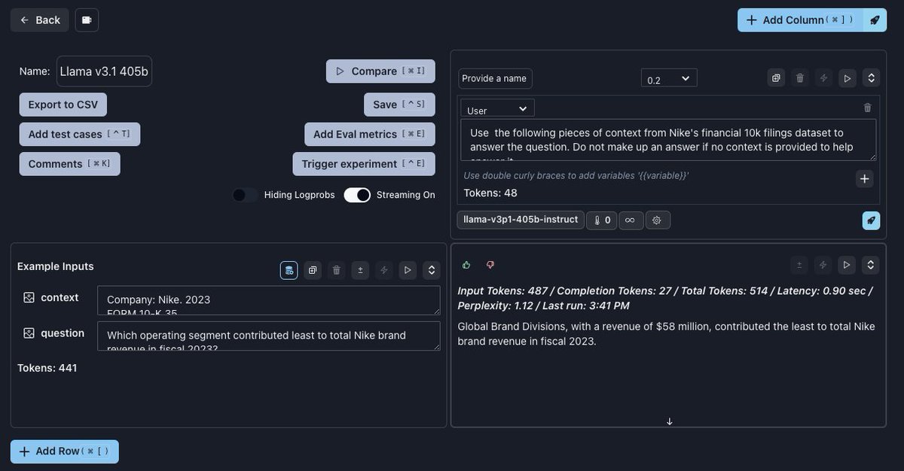Click into the prompt text area about Nike's filings
This screenshot has width=904, height=471.
[669, 139]
